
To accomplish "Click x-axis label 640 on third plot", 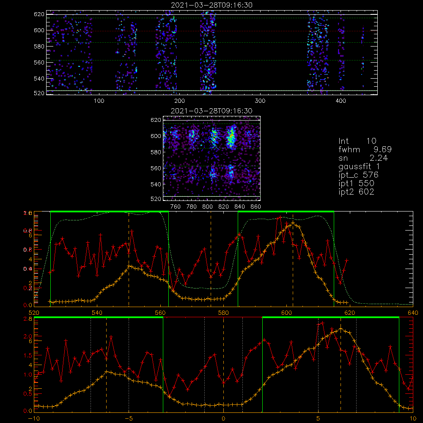I will [413, 313].
